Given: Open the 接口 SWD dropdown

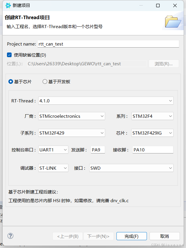Looking at the screenshot, I should click(131, 168).
